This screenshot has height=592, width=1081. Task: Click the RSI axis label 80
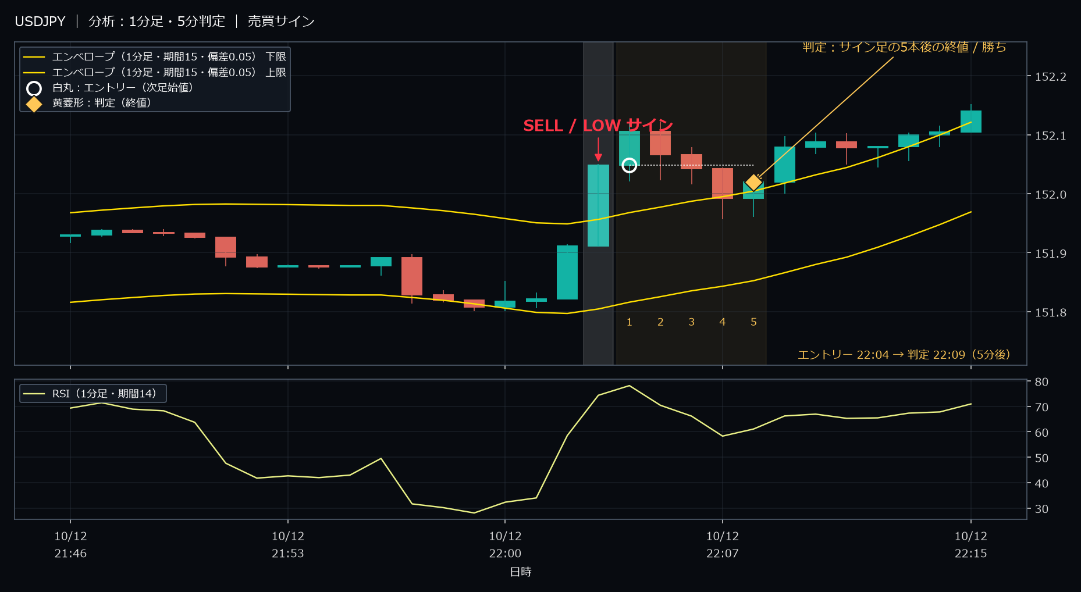click(1041, 382)
